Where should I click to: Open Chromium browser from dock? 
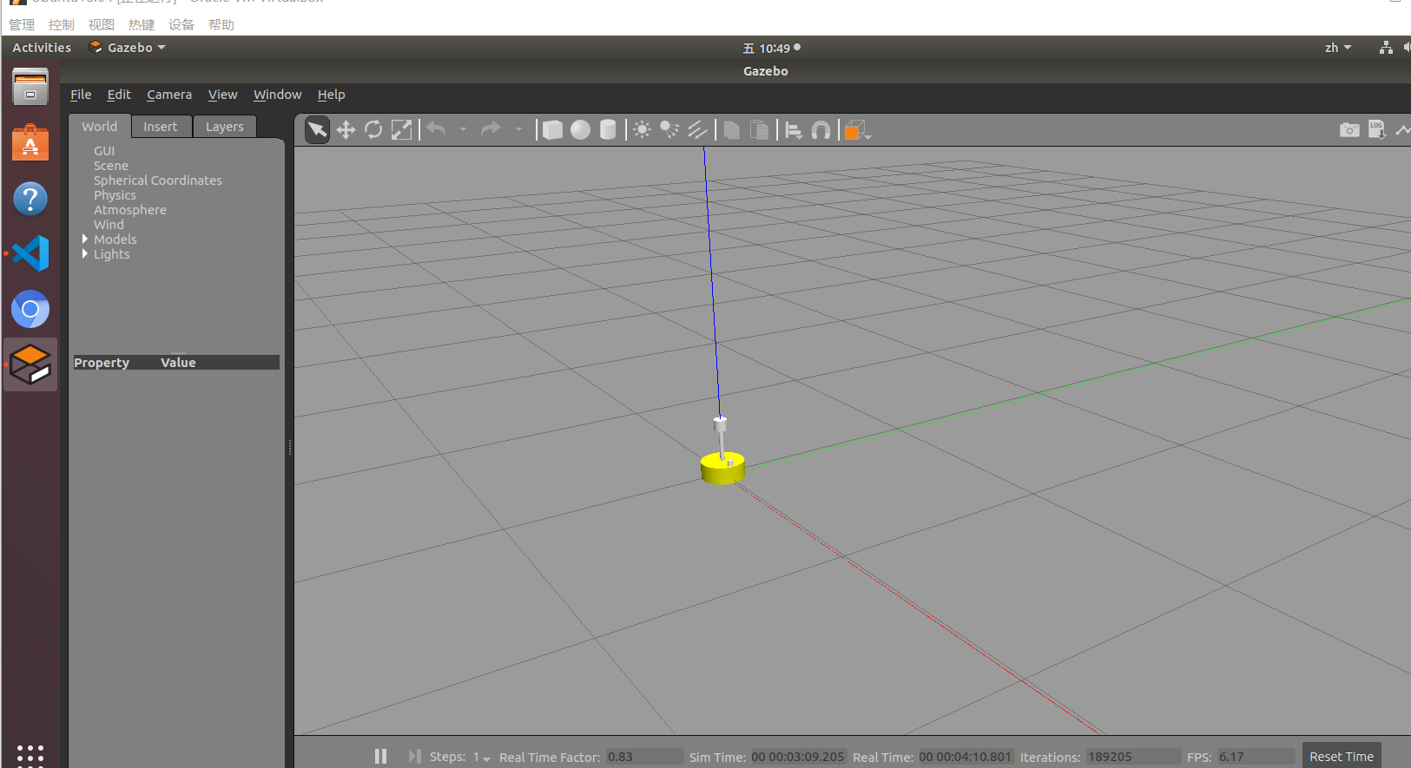30,309
